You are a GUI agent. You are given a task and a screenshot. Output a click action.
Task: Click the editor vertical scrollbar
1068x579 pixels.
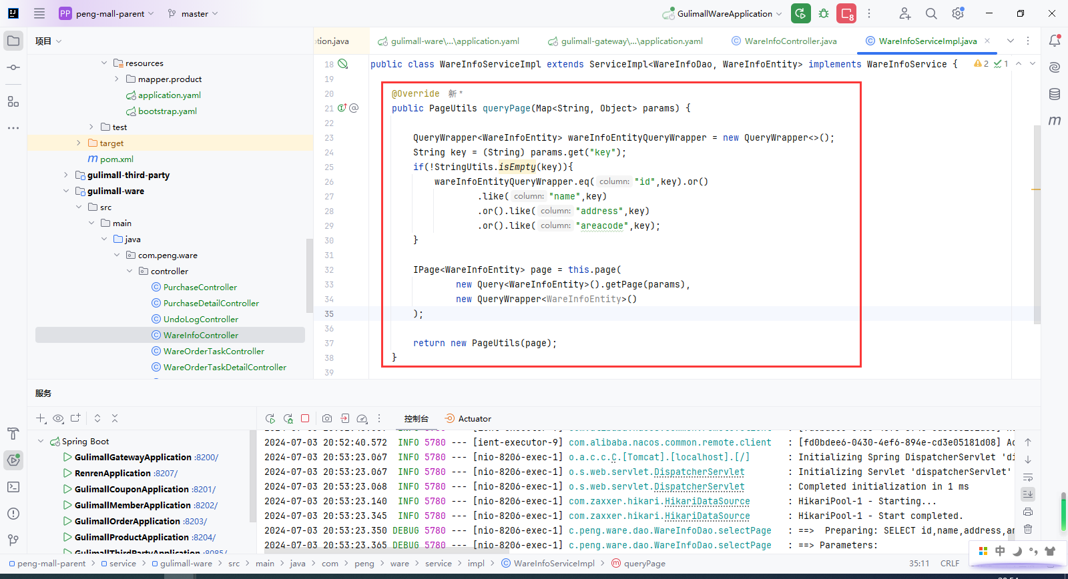1037,225
